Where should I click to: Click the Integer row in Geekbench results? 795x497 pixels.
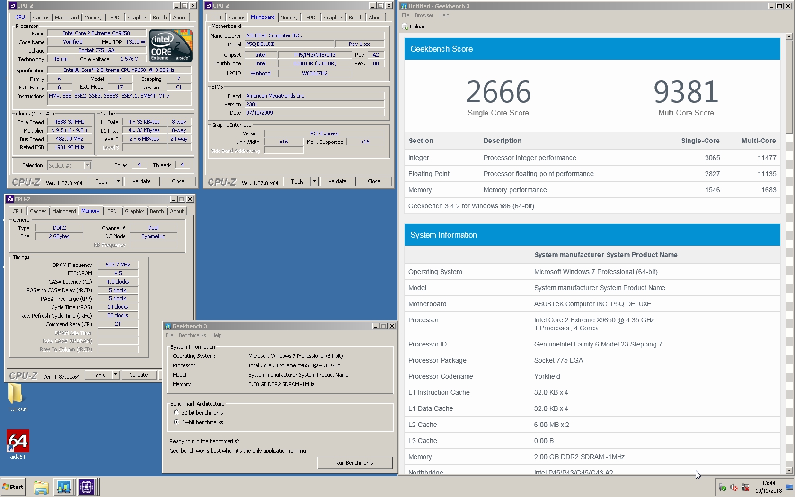(592, 158)
